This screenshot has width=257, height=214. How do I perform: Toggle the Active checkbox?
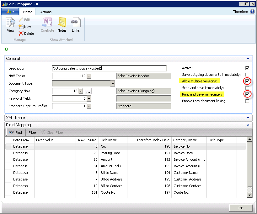coord(247,68)
